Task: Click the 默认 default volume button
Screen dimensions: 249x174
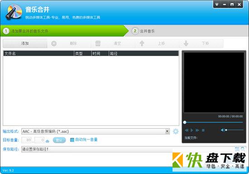Action: pos(59,140)
